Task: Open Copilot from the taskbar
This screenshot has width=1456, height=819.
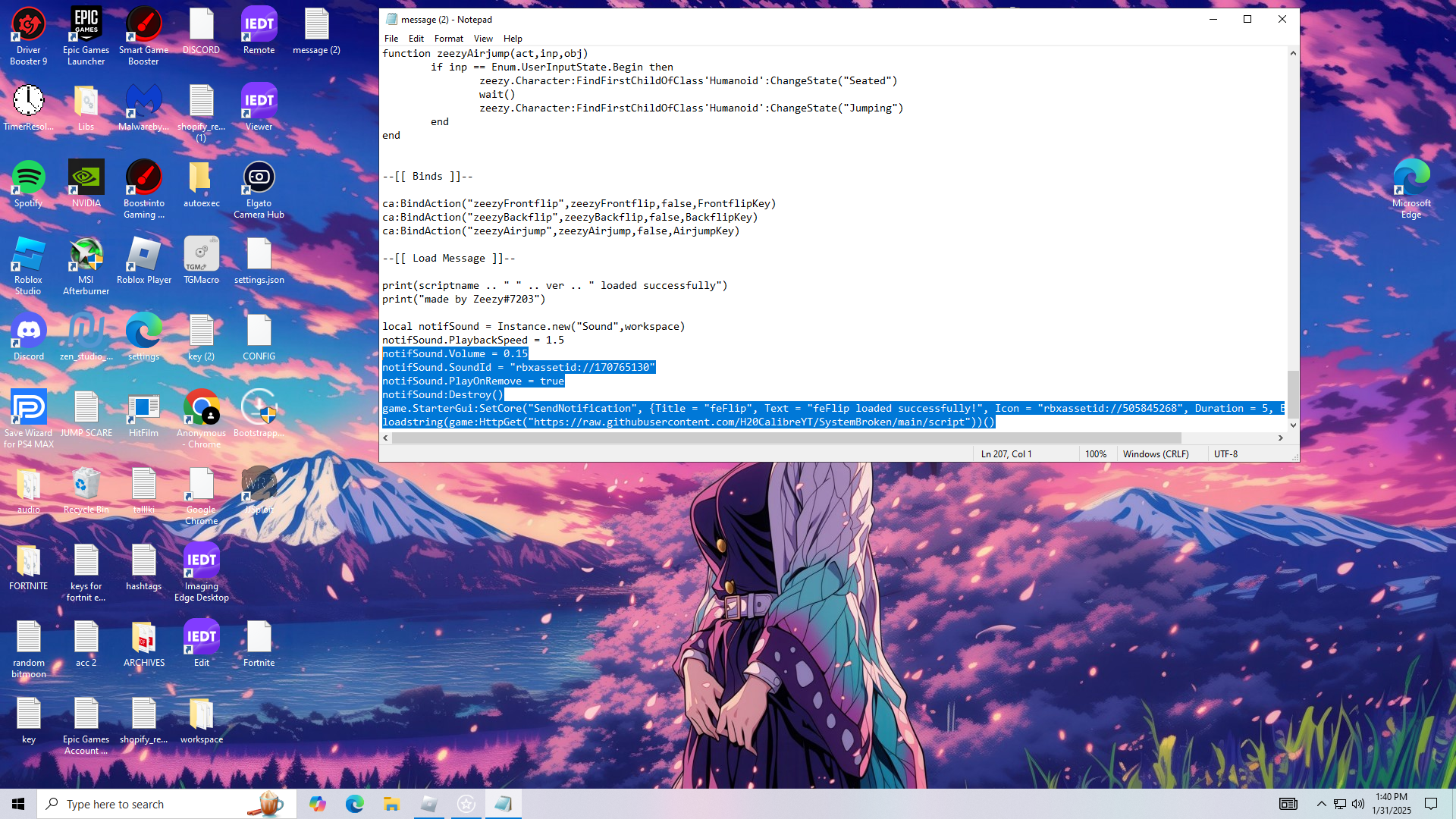Action: pyautogui.click(x=318, y=804)
